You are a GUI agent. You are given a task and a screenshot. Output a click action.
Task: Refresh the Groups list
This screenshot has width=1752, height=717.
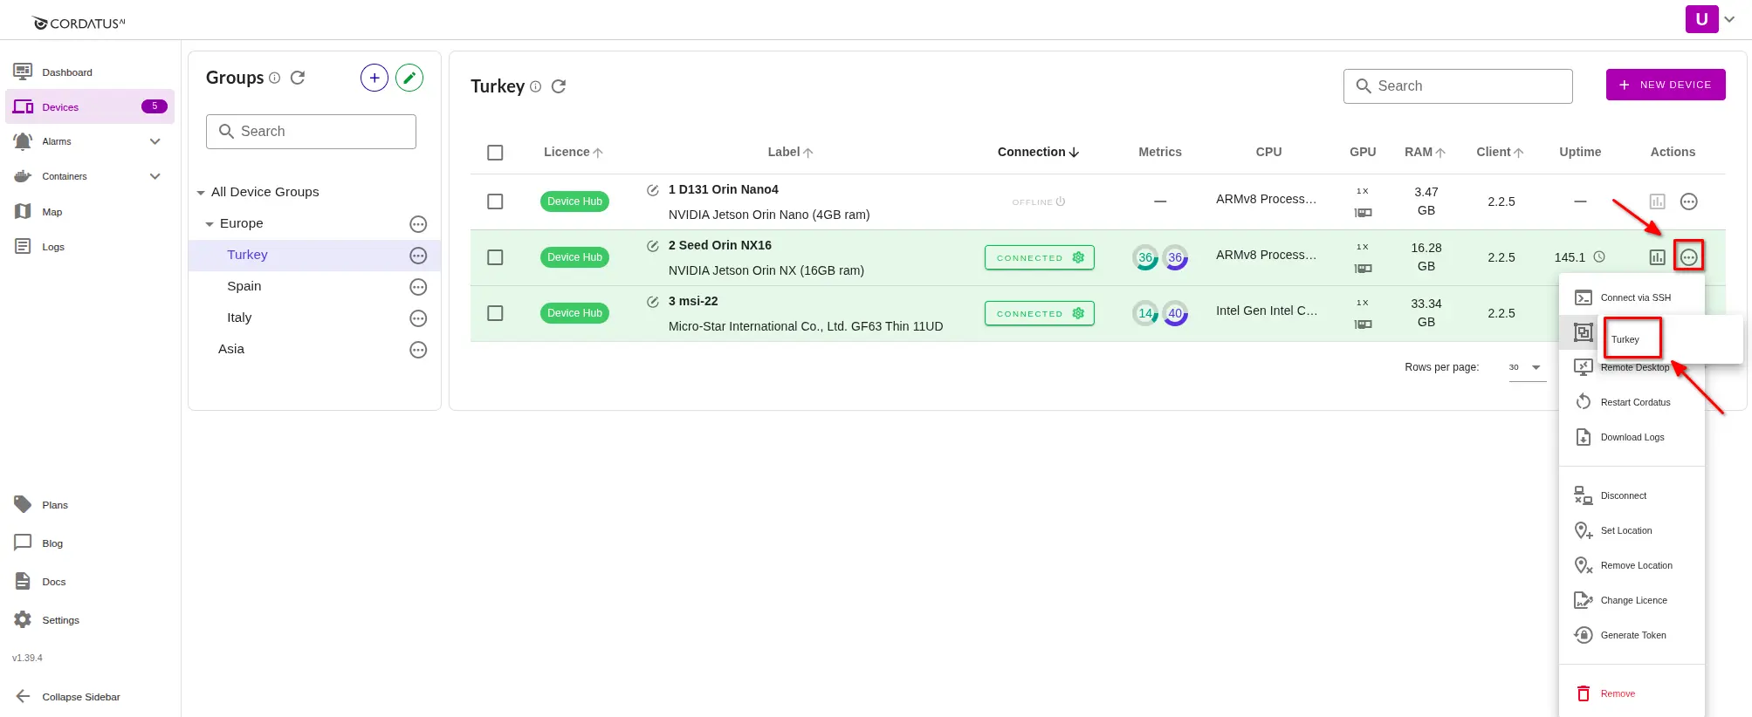click(298, 78)
